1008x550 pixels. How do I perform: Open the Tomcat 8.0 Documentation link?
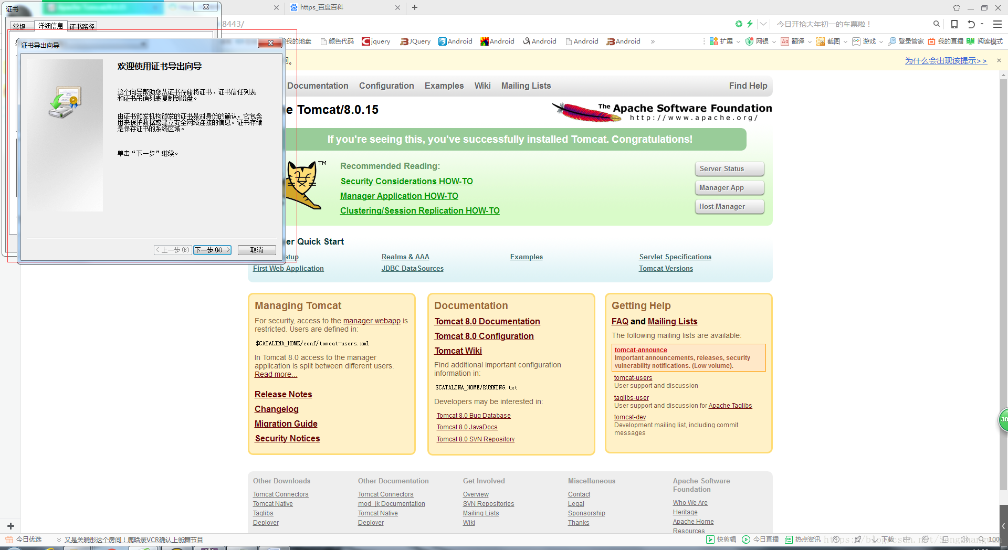click(x=487, y=321)
